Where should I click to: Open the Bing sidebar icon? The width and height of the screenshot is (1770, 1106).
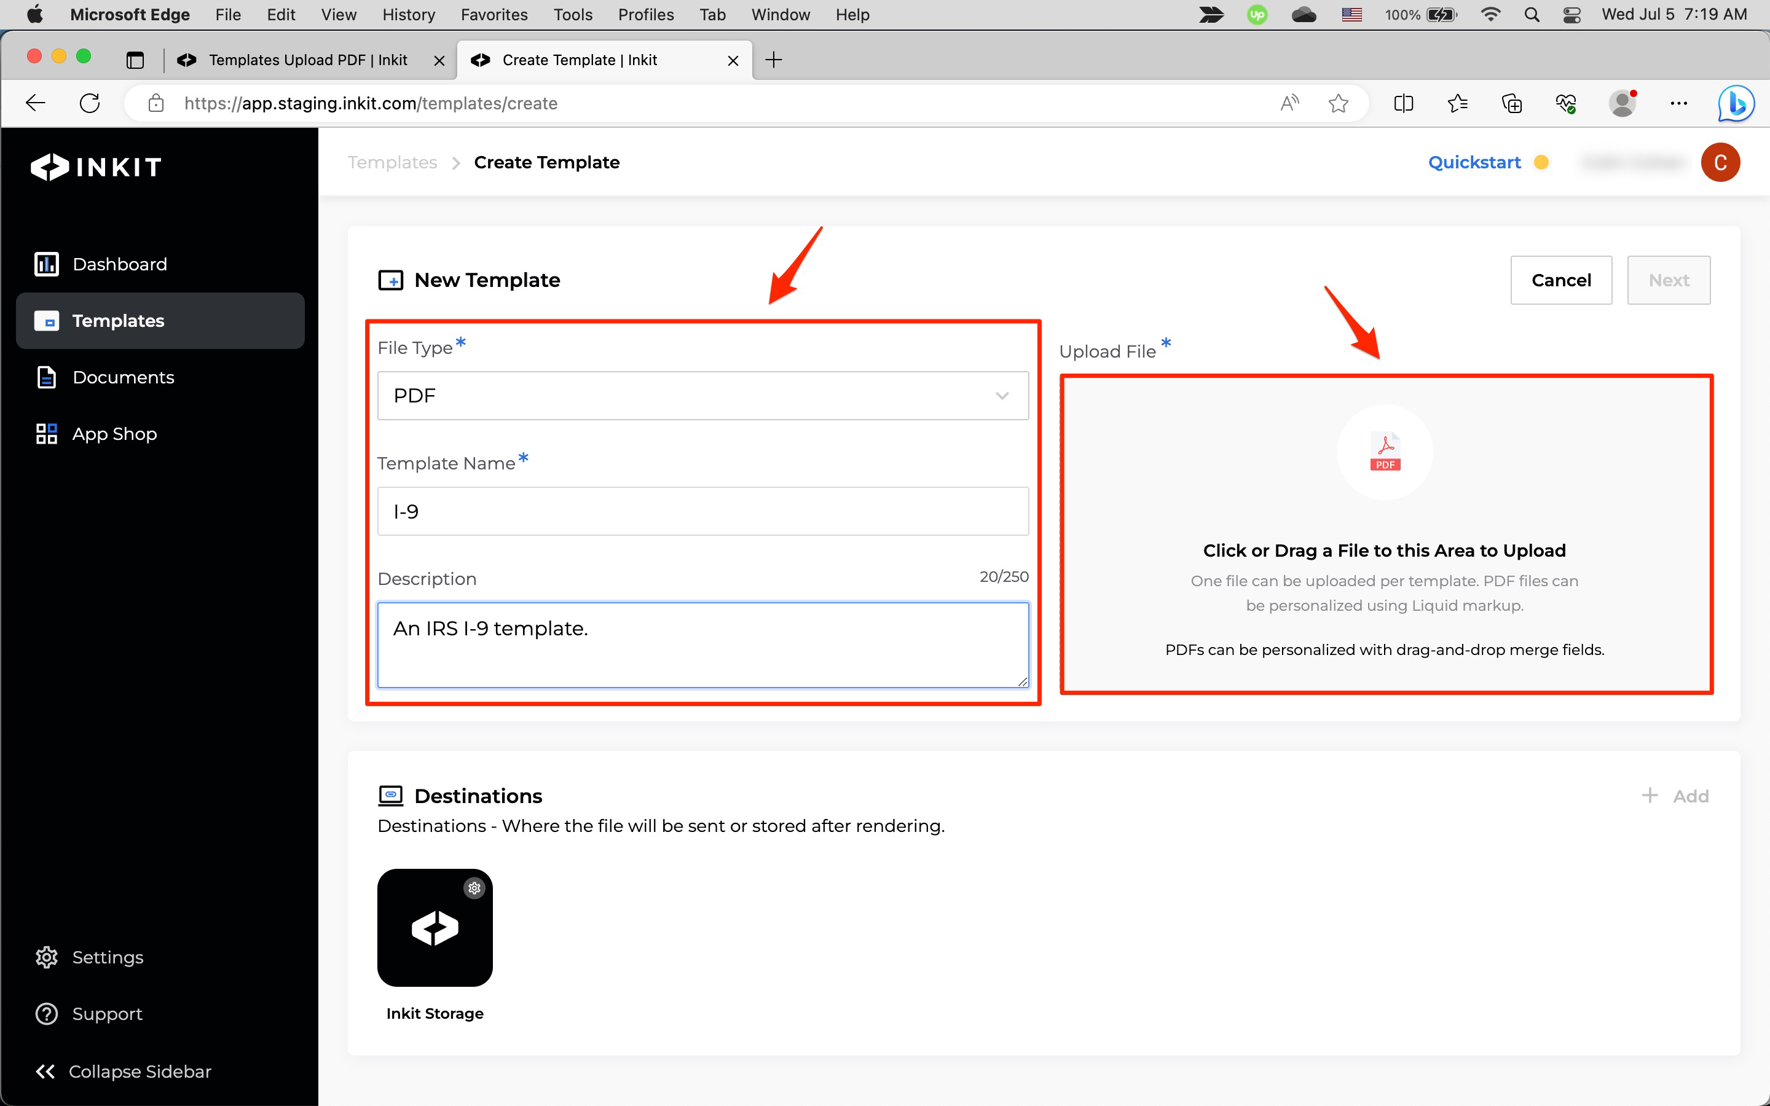(1735, 103)
